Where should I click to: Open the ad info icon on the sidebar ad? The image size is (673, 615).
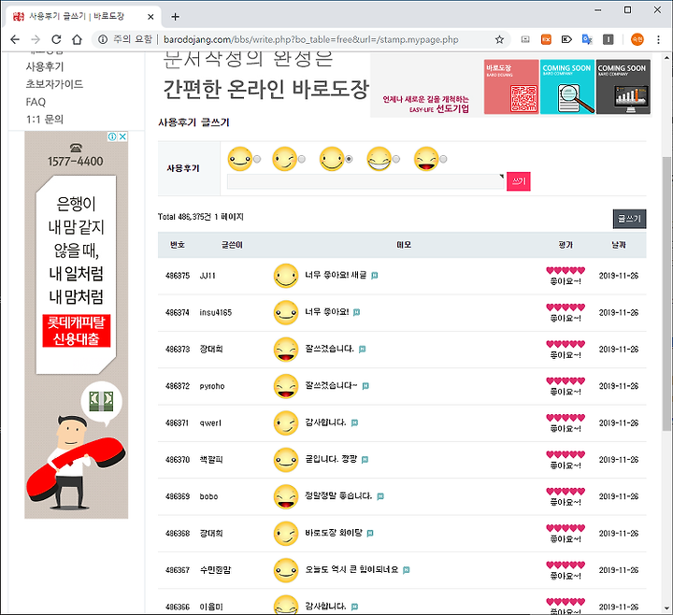[x=112, y=136]
